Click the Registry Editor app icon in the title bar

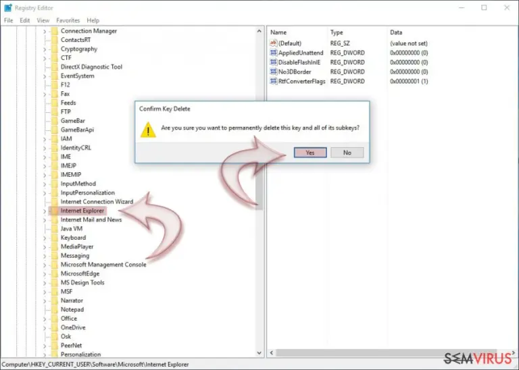[x=8, y=7]
